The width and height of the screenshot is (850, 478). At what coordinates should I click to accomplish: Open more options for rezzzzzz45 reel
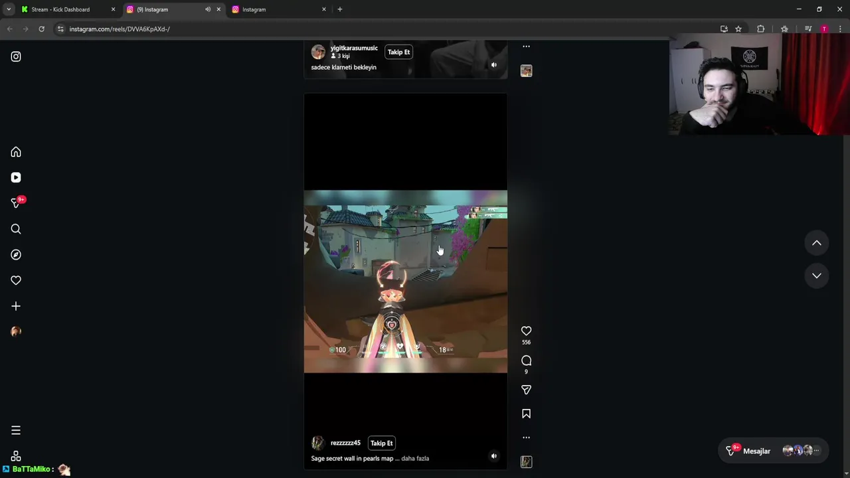(x=526, y=438)
